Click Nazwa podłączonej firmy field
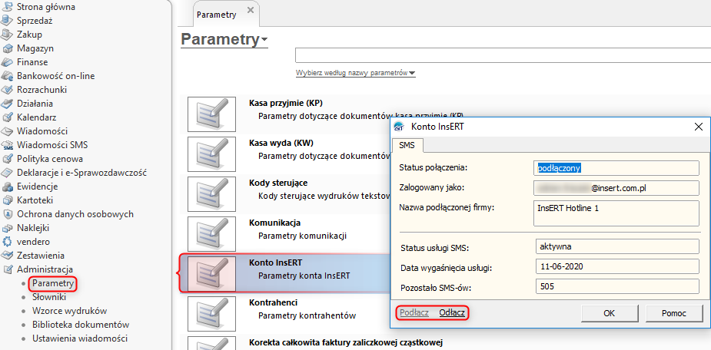The image size is (711, 350). tap(616, 213)
